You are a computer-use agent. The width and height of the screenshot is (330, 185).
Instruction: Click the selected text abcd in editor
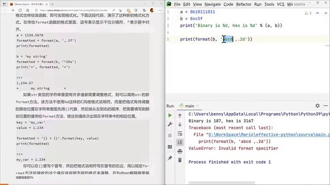pyautogui.click(x=228, y=39)
